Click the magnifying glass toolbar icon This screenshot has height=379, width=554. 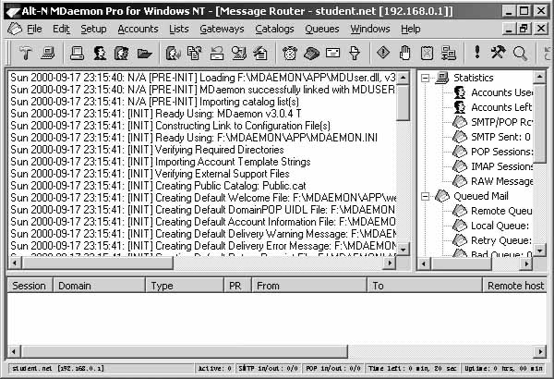[520, 53]
